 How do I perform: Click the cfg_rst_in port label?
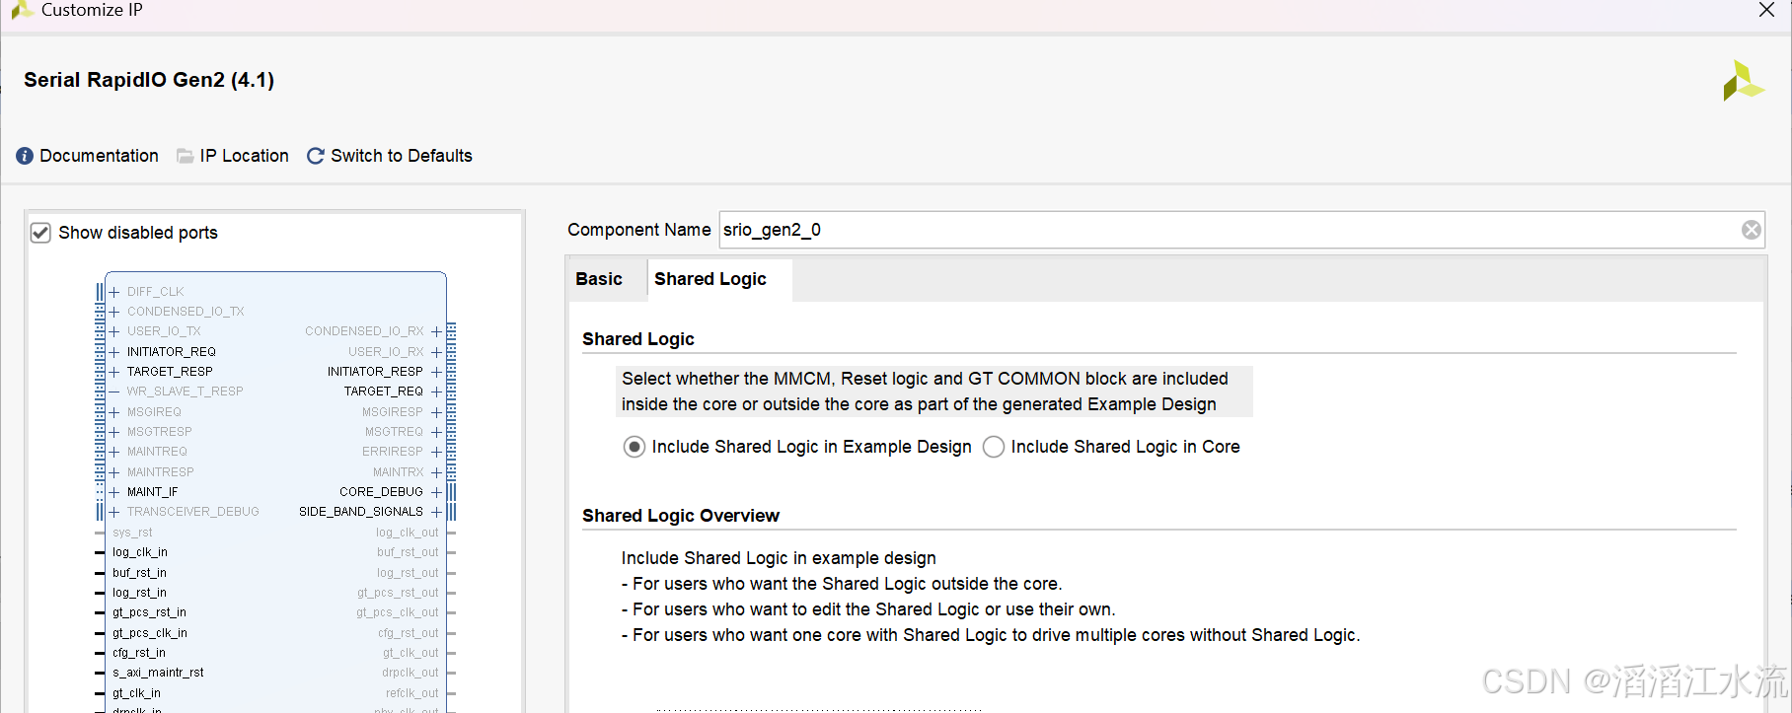pos(139,653)
